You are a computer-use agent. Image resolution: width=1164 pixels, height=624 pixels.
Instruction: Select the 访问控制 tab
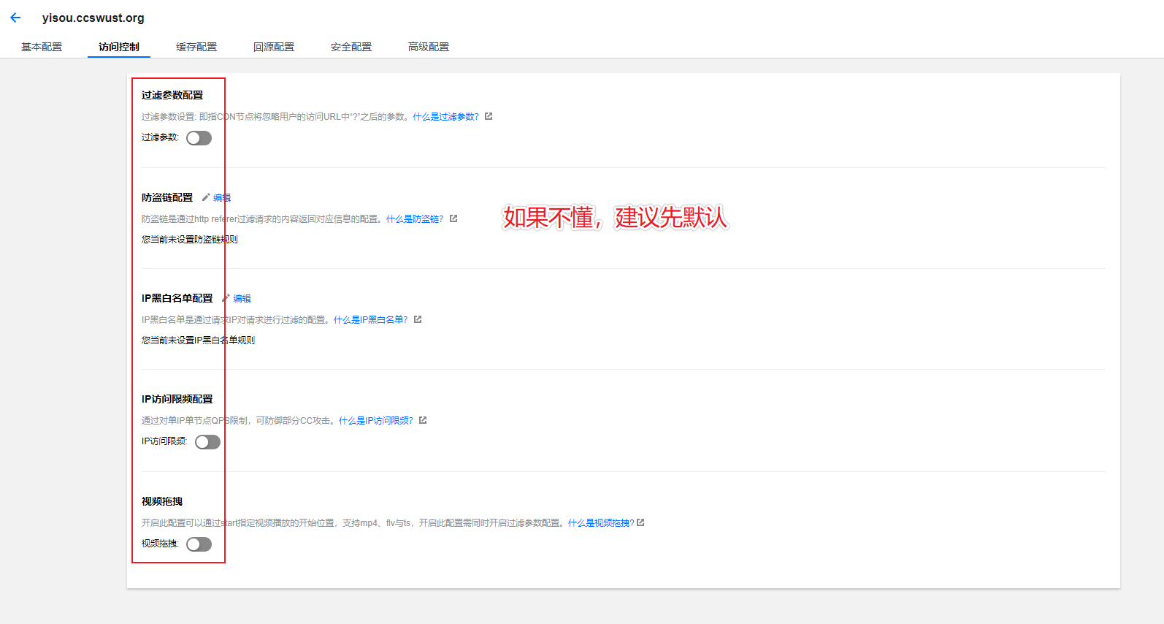pos(119,47)
